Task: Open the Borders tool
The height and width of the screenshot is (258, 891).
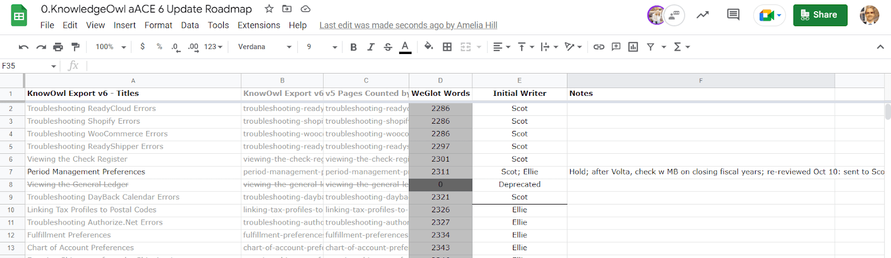Action: click(x=447, y=47)
